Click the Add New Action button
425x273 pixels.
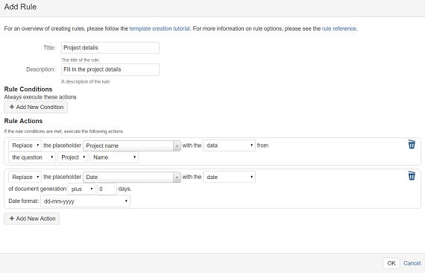(32, 219)
